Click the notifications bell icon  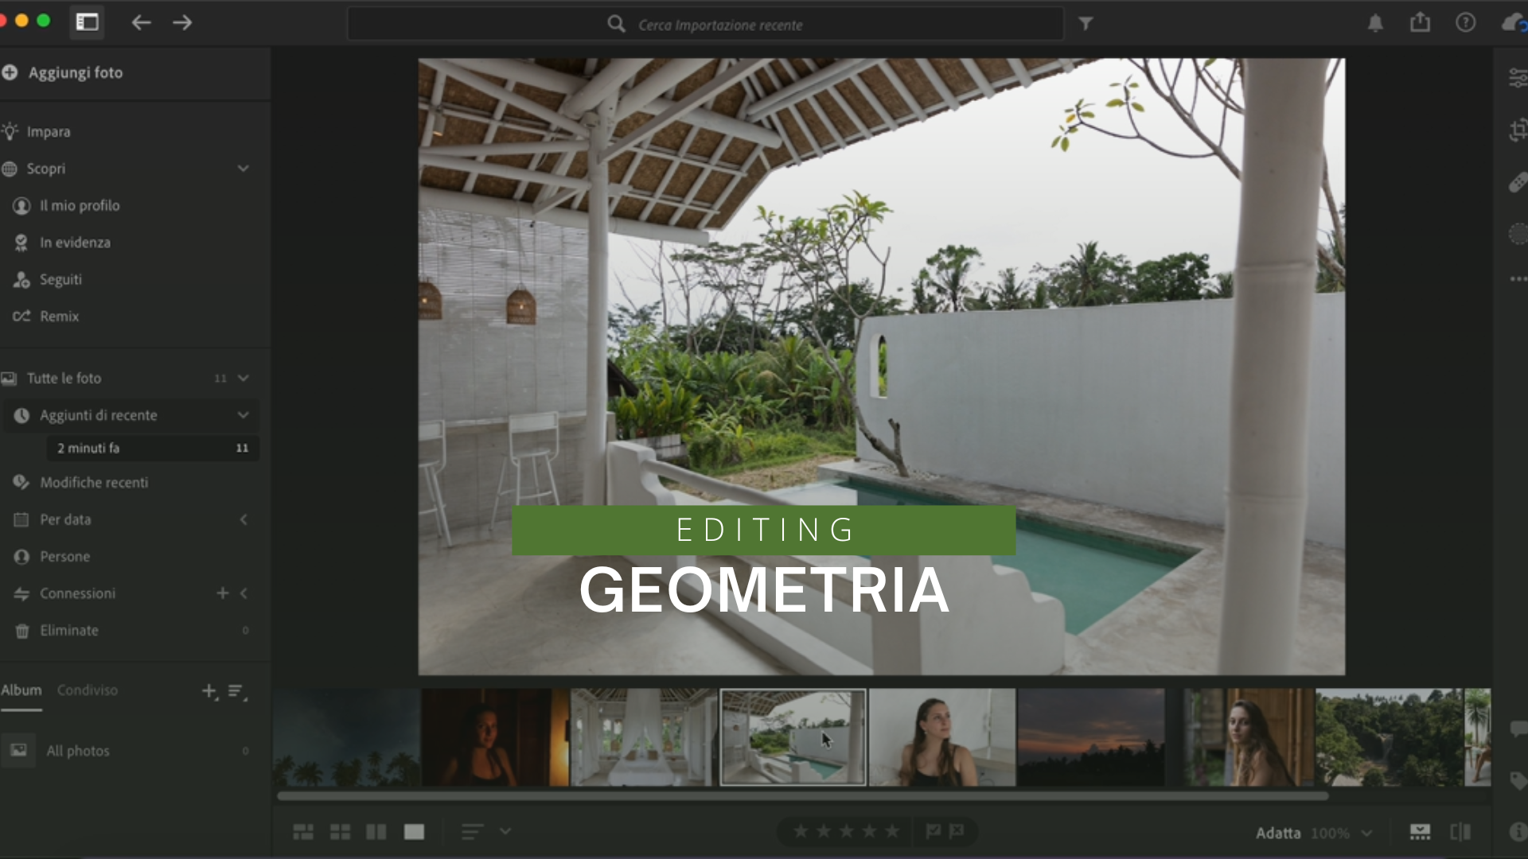pos(1375,23)
